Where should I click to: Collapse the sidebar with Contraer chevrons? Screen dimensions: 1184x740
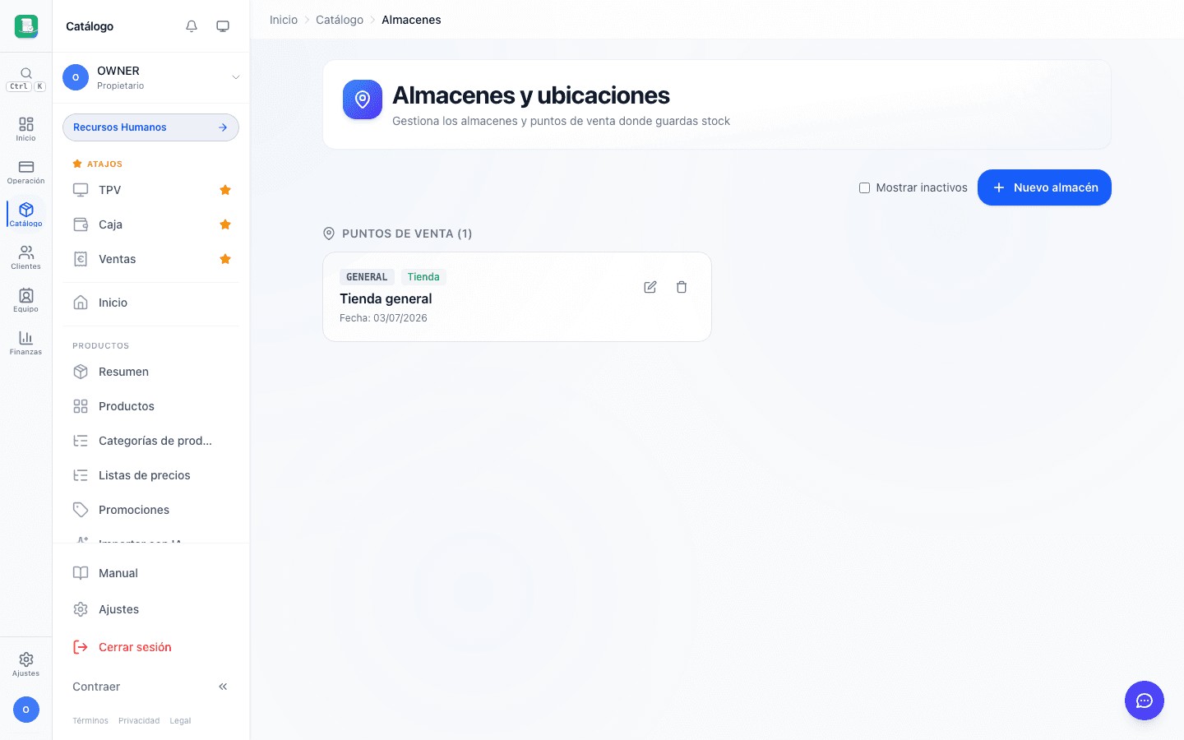point(223,687)
